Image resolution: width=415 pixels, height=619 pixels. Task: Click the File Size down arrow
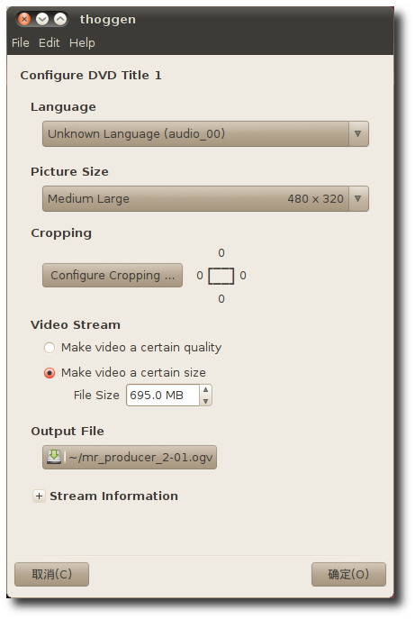tap(205, 401)
